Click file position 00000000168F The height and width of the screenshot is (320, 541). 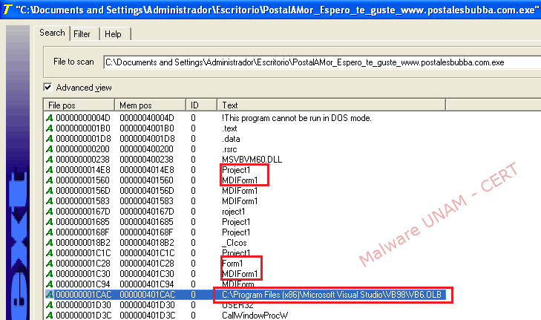[x=83, y=232]
